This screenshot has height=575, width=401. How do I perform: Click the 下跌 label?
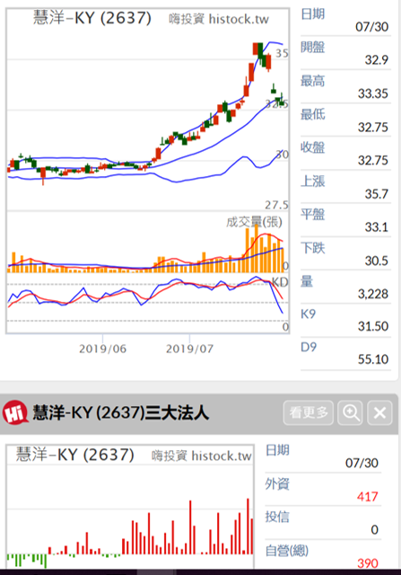click(313, 248)
